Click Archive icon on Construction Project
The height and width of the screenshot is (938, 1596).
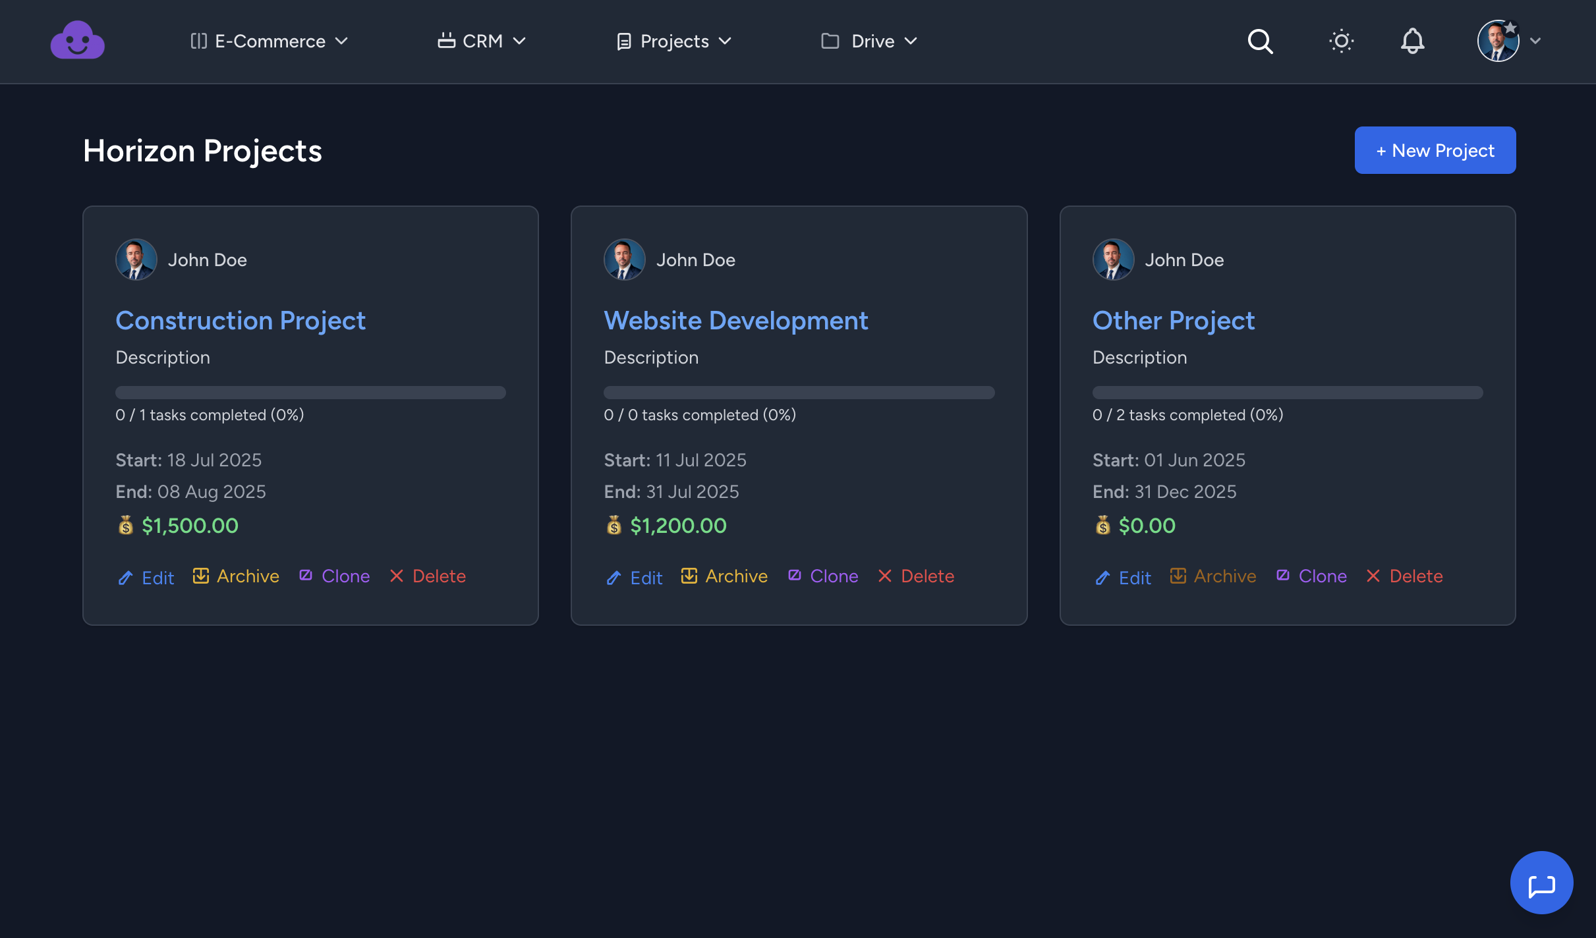[201, 576]
